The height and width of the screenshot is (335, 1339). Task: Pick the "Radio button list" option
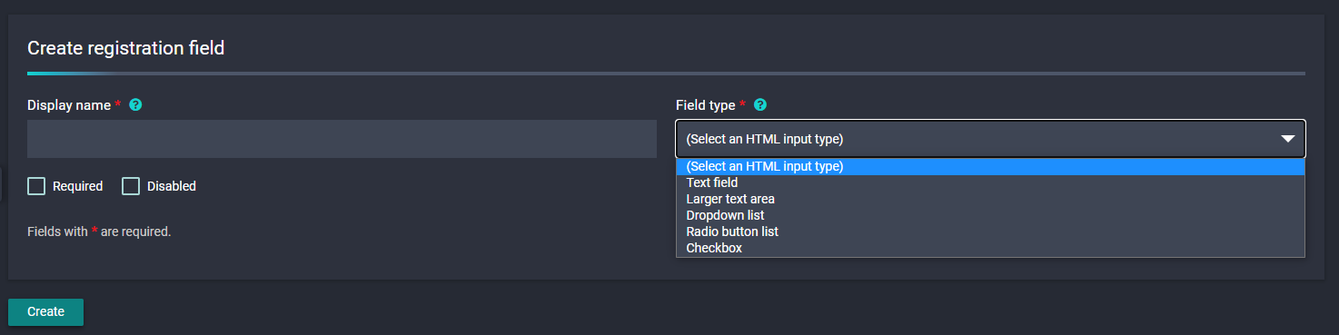[990, 232]
